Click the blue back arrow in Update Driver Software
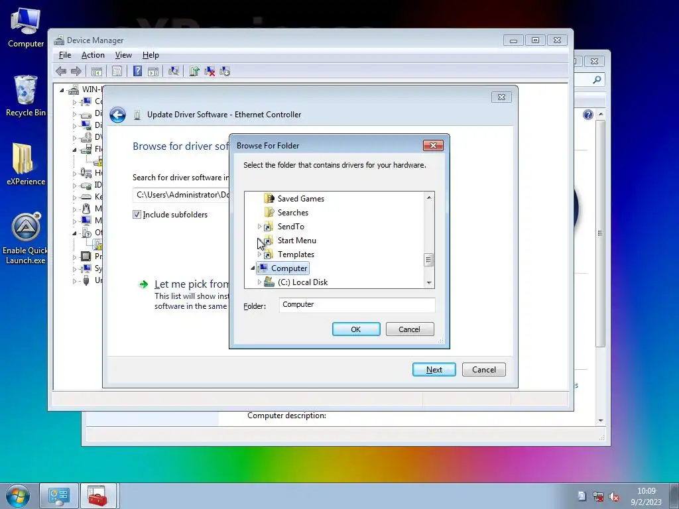 117,115
